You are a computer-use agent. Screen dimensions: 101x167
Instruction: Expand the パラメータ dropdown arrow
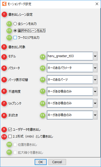point(95,68)
